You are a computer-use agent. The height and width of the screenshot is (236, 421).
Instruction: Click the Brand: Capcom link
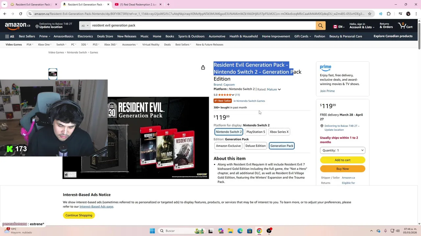tap(224, 85)
